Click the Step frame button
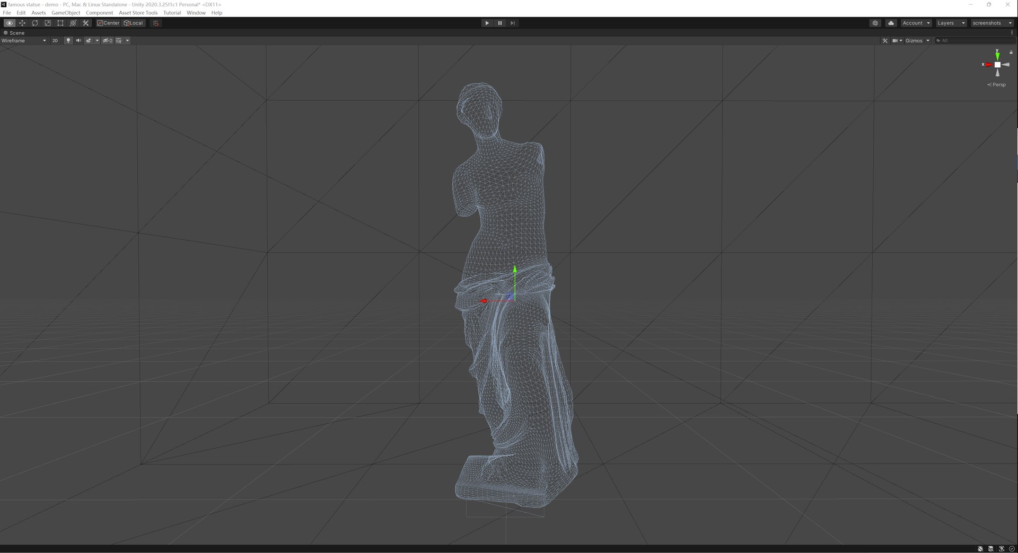The image size is (1018, 553). click(512, 23)
